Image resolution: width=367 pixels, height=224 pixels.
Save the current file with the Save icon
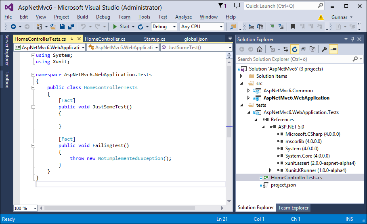click(62, 27)
